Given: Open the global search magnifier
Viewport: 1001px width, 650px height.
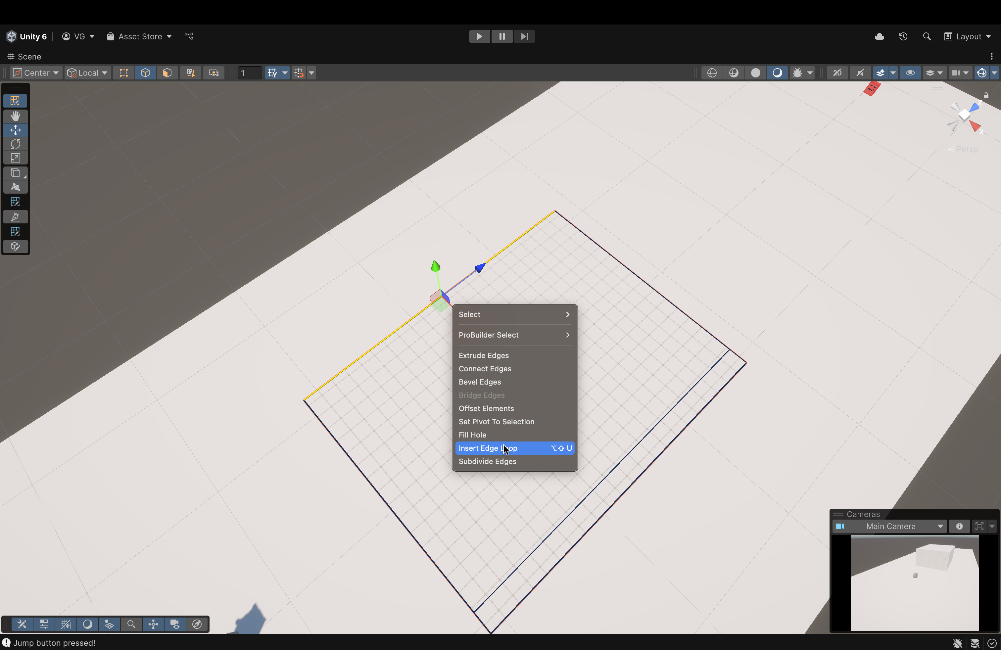Looking at the screenshot, I should [x=927, y=37].
